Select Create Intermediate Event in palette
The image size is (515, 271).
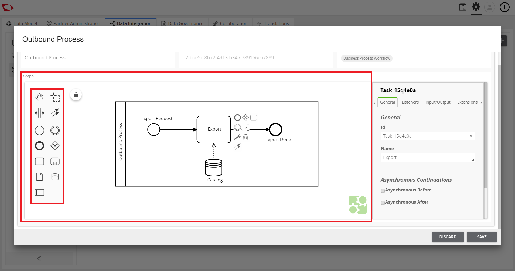(55, 131)
